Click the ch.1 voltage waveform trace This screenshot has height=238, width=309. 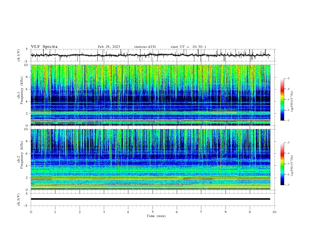[x=150, y=55]
